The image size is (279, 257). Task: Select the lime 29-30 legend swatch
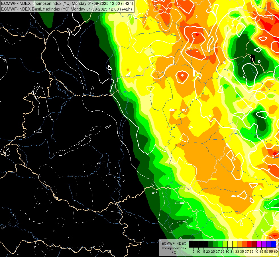point(225,244)
